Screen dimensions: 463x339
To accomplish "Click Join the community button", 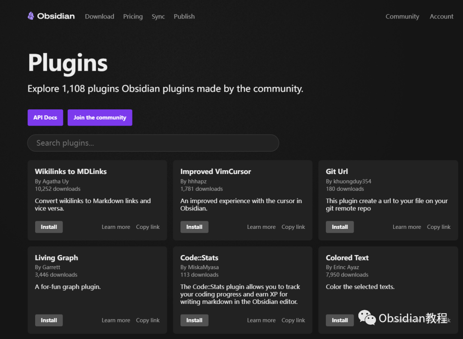I will click(100, 117).
